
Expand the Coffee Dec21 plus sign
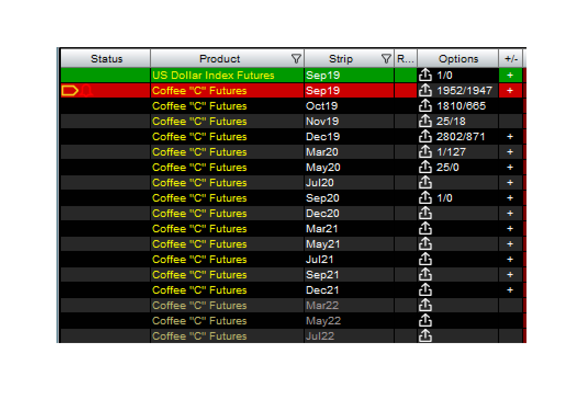pos(510,290)
